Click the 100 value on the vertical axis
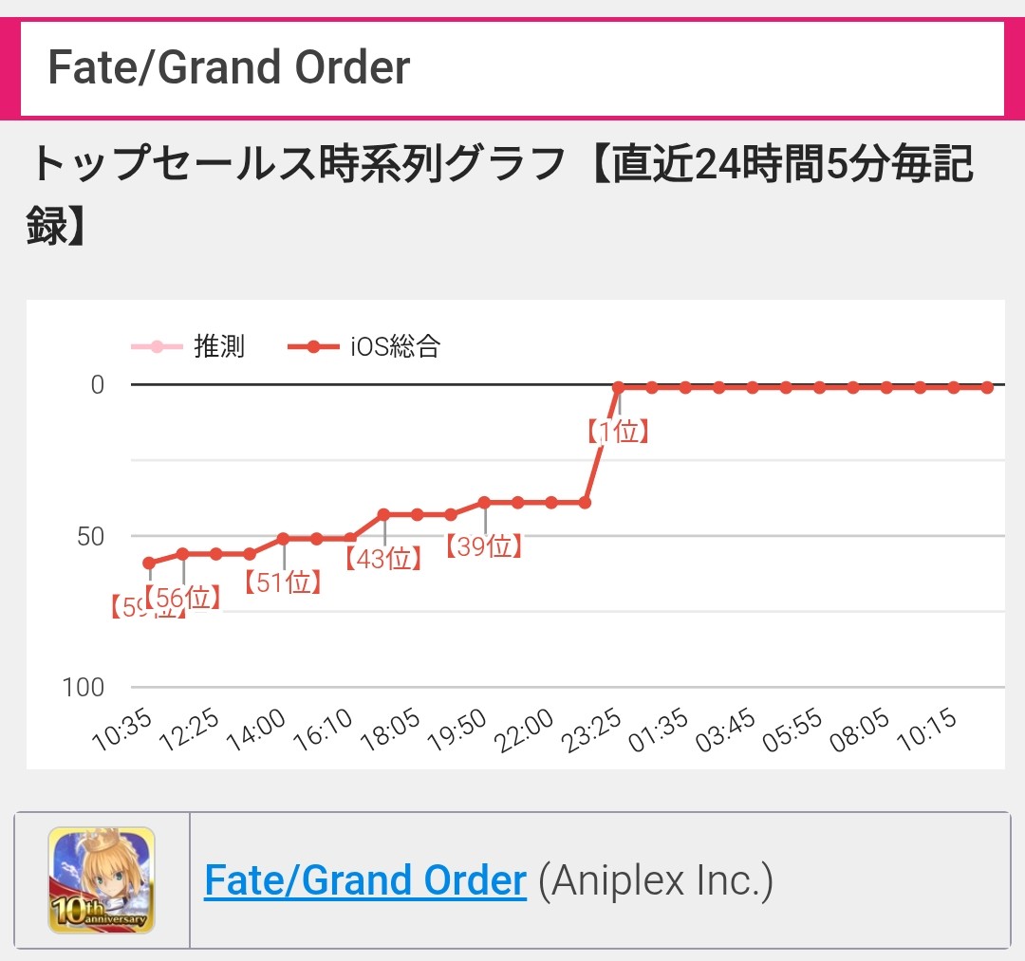The width and height of the screenshot is (1025, 961). pos(84,687)
